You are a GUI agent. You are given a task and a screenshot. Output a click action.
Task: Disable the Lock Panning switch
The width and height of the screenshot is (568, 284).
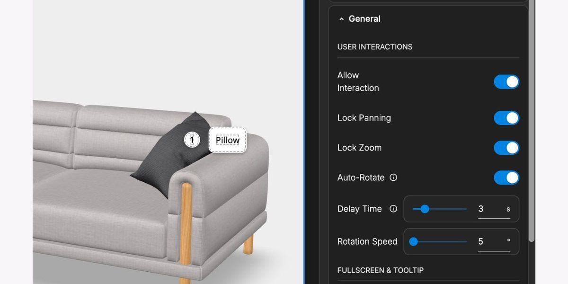[x=506, y=118]
